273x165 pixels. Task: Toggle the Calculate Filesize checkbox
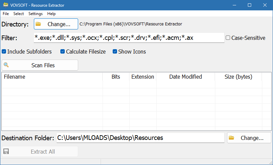click(63, 52)
